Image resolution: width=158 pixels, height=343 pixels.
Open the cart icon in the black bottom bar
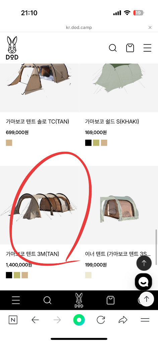(110, 300)
